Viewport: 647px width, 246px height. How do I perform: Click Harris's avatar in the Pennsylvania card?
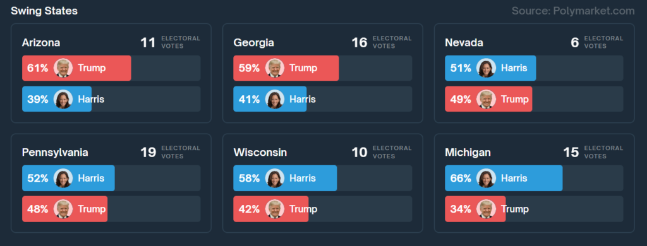click(63, 178)
